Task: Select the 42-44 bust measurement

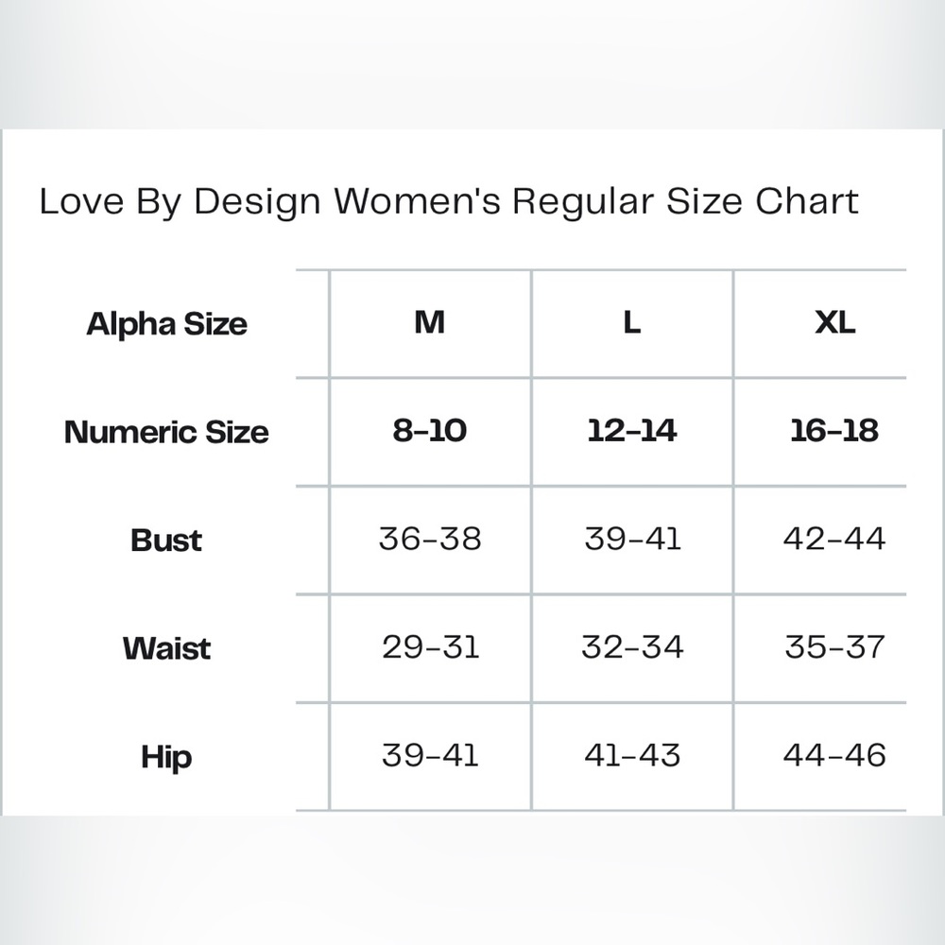Action: pos(834,539)
